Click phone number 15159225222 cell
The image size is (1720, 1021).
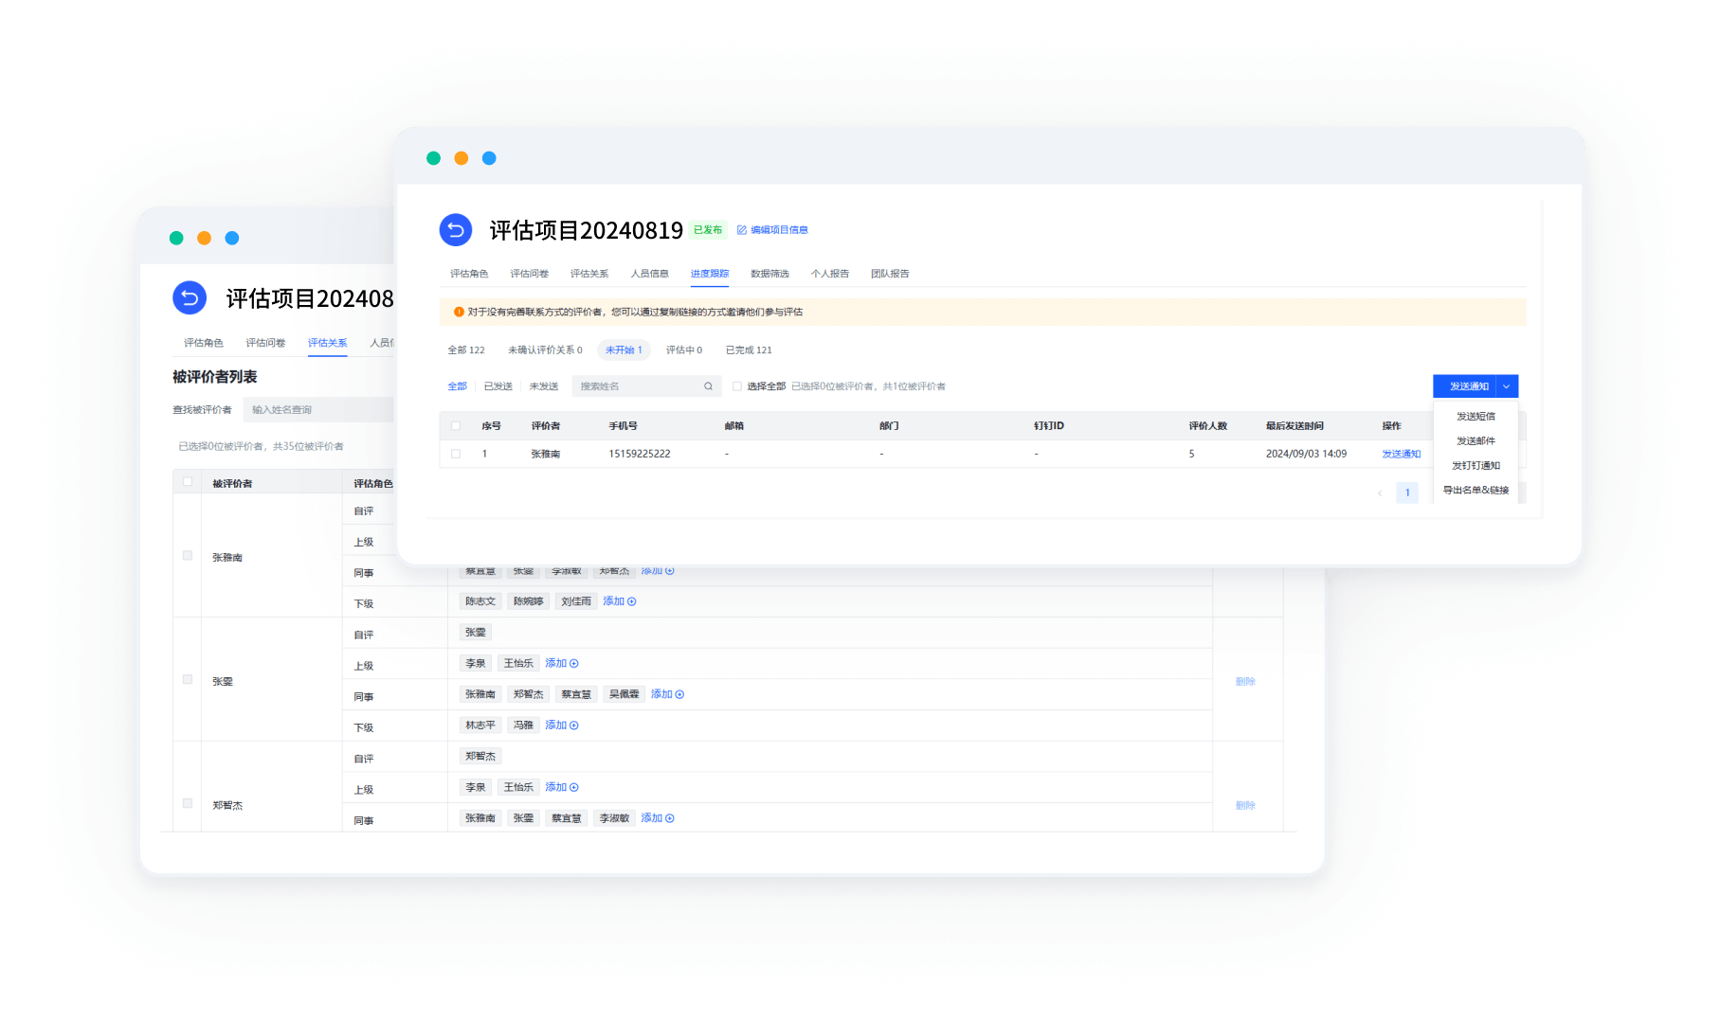pyautogui.click(x=640, y=455)
